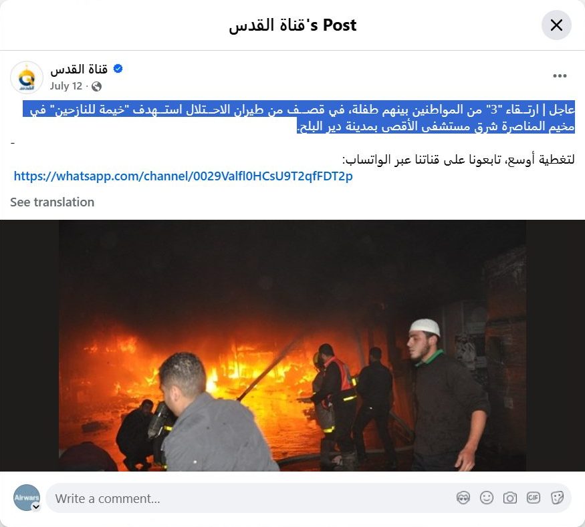The image size is (585, 527).
Task: Attach a photo with camera icon
Action: coord(510,498)
